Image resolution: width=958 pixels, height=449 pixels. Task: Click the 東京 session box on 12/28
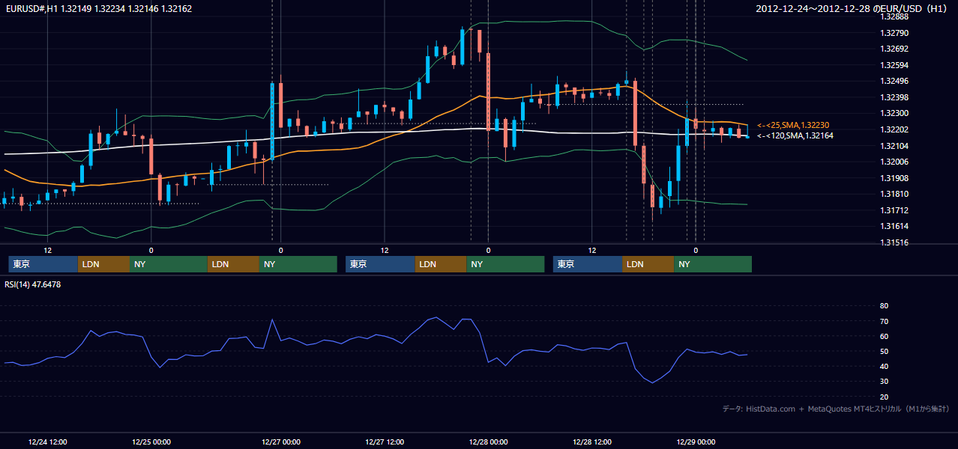click(588, 264)
